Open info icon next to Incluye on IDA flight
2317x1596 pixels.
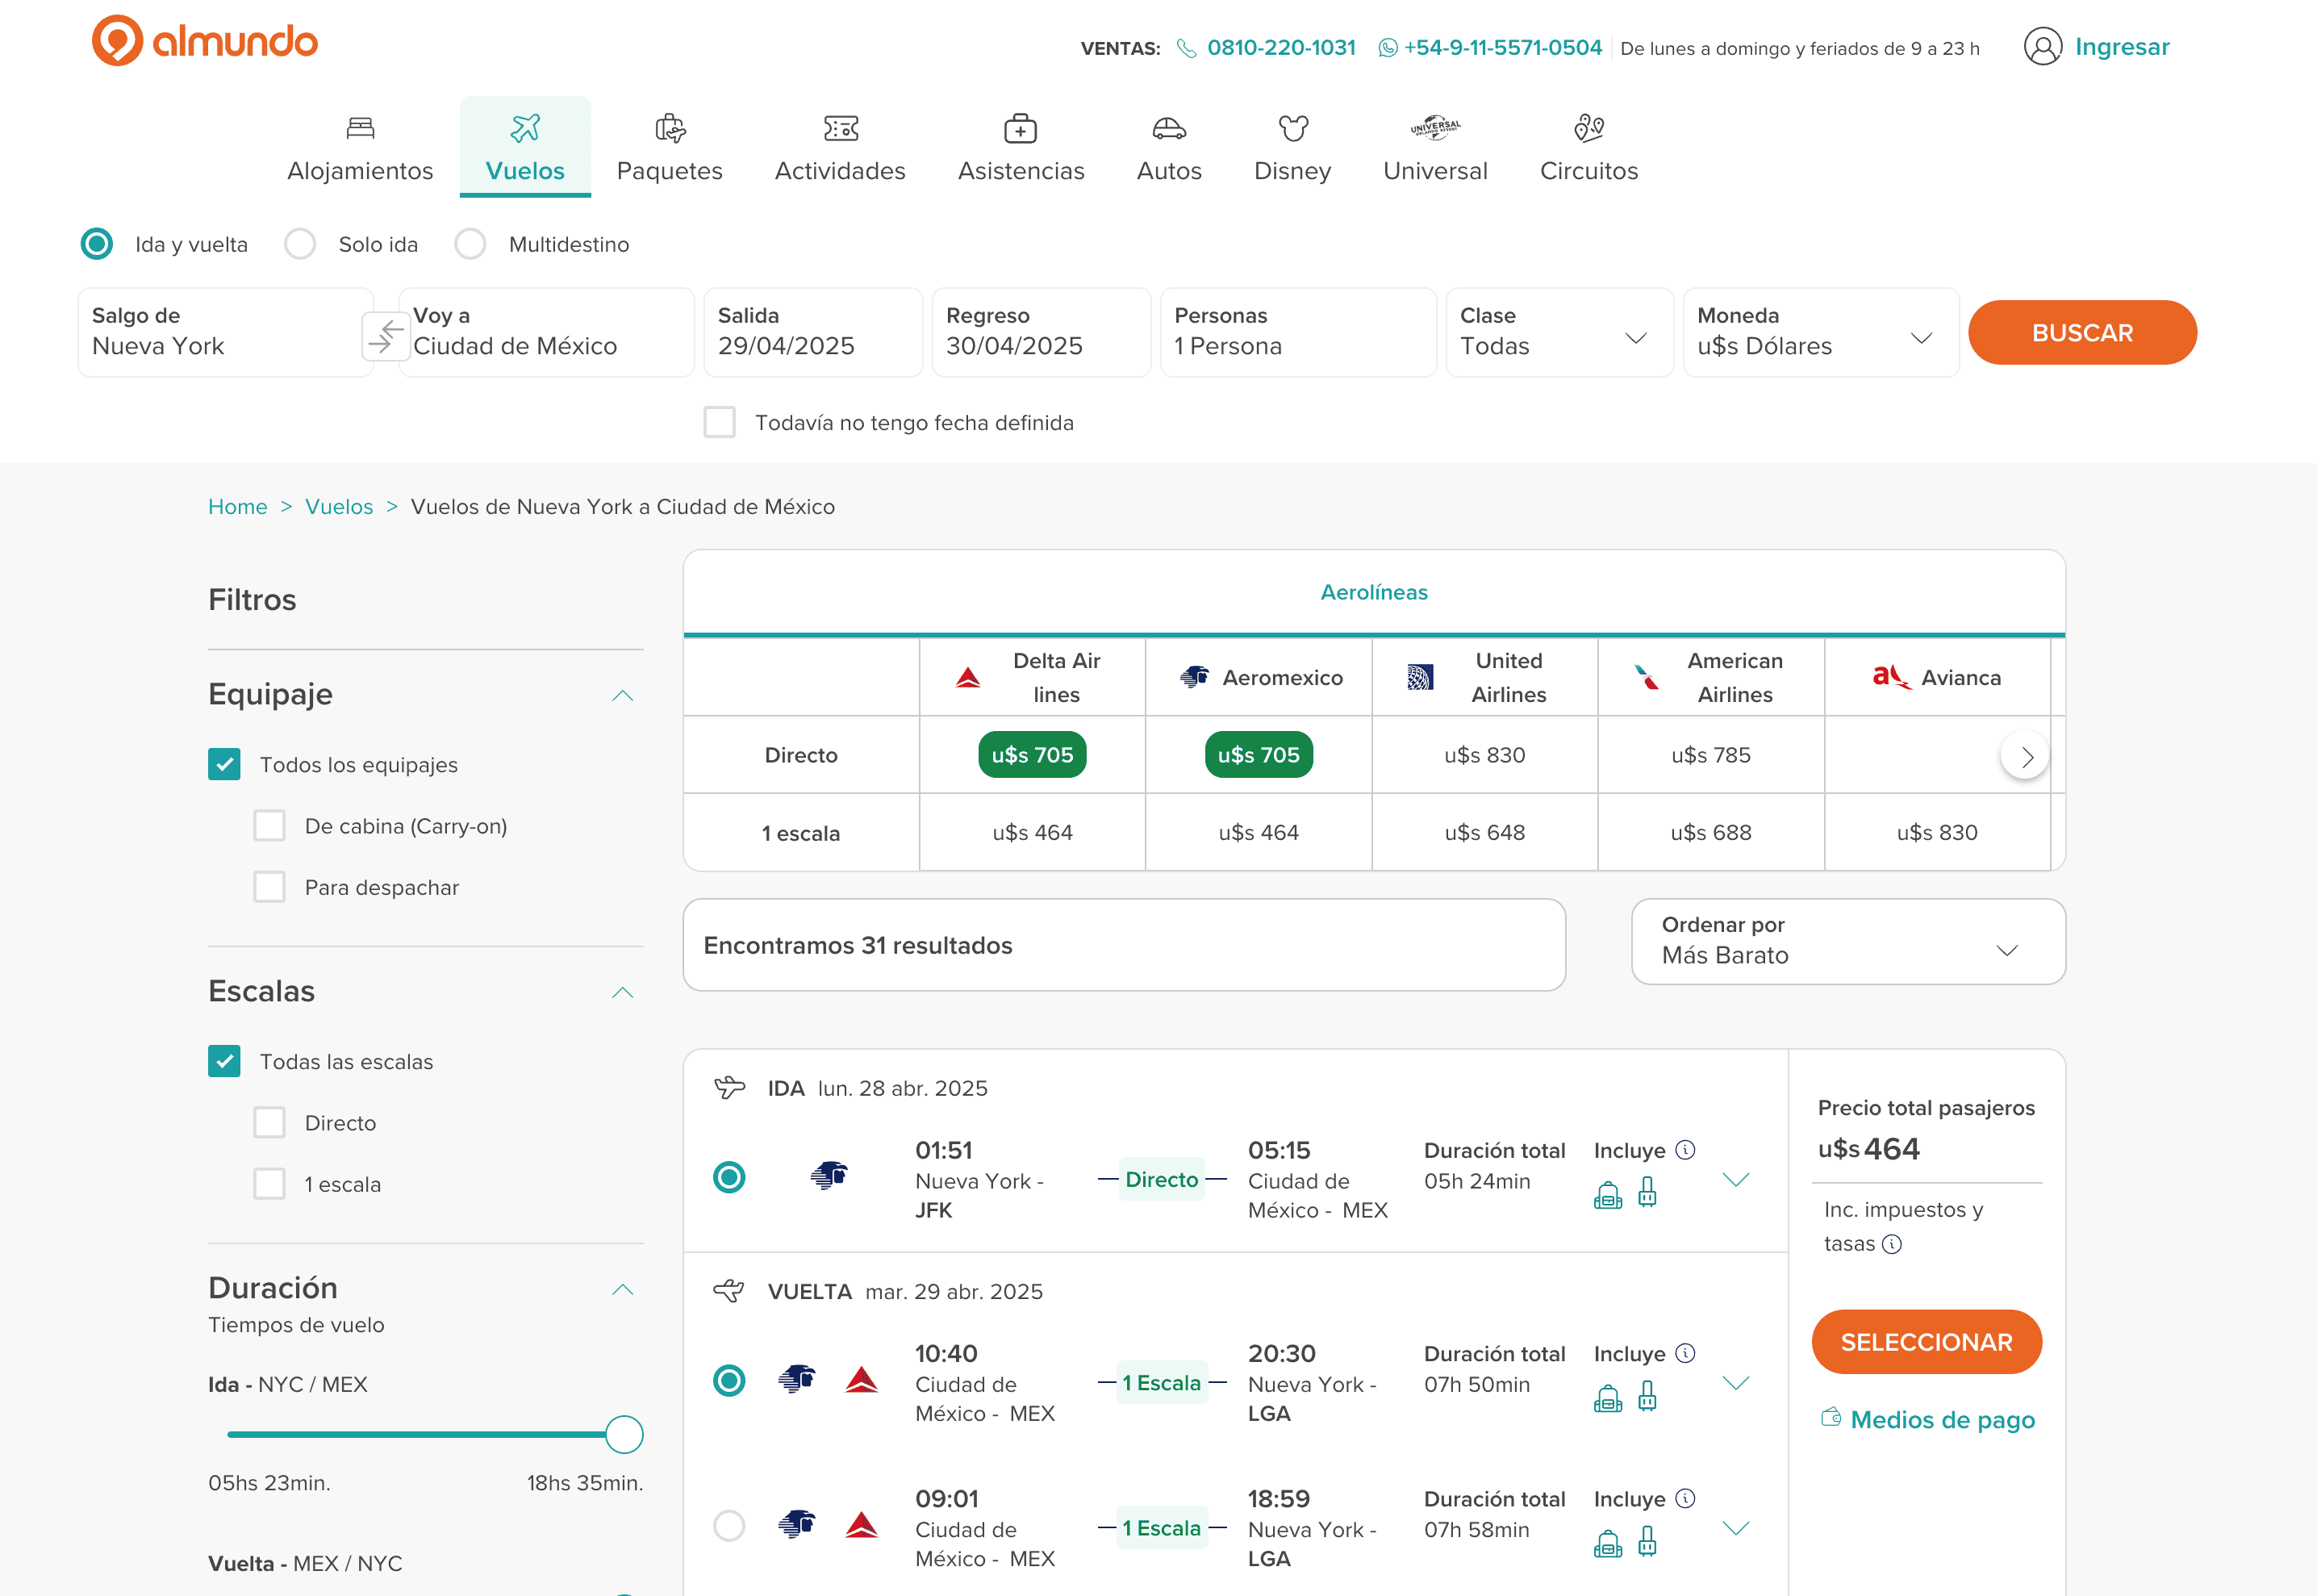coord(1685,1150)
